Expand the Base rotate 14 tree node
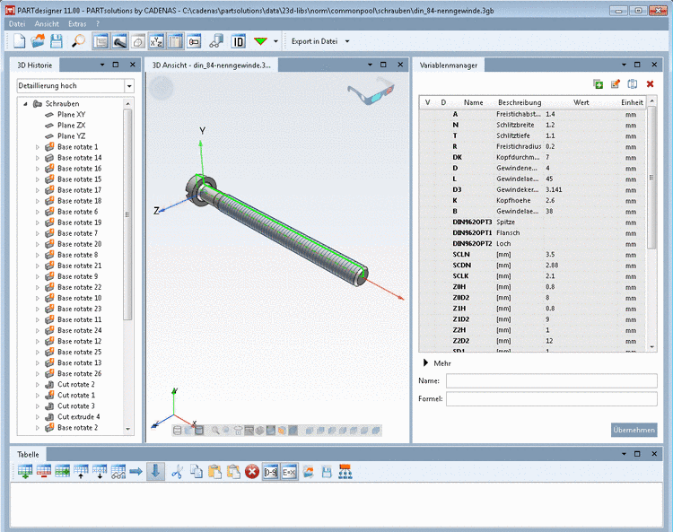673x532 pixels. pos(38,158)
